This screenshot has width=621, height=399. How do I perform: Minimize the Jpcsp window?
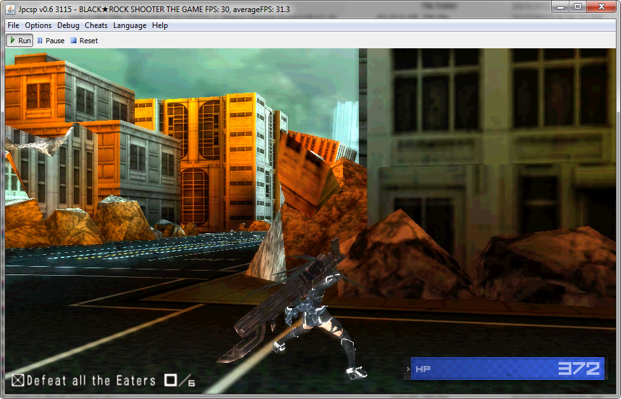click(561, 7)
